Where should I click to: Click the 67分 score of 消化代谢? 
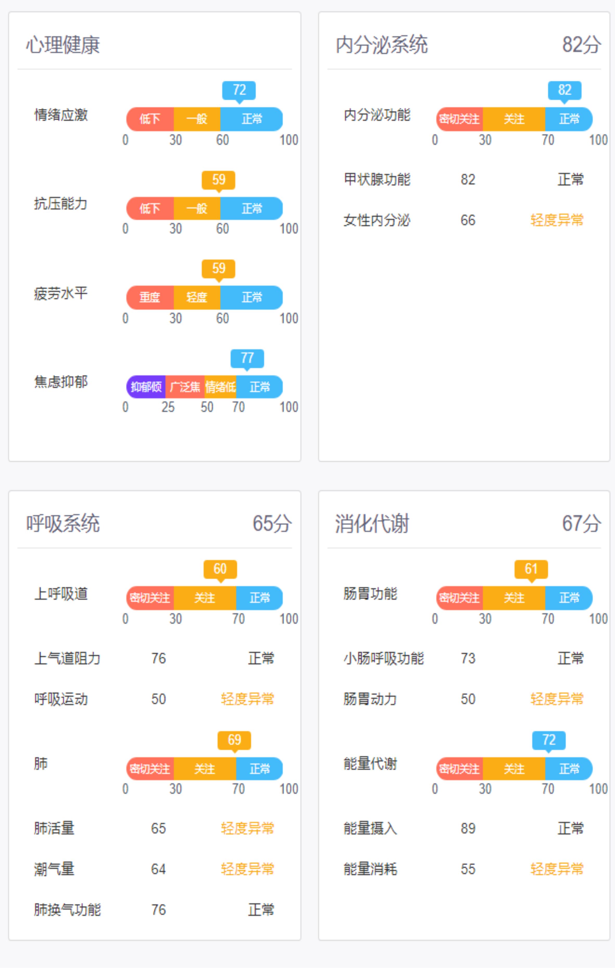(581, 523)
